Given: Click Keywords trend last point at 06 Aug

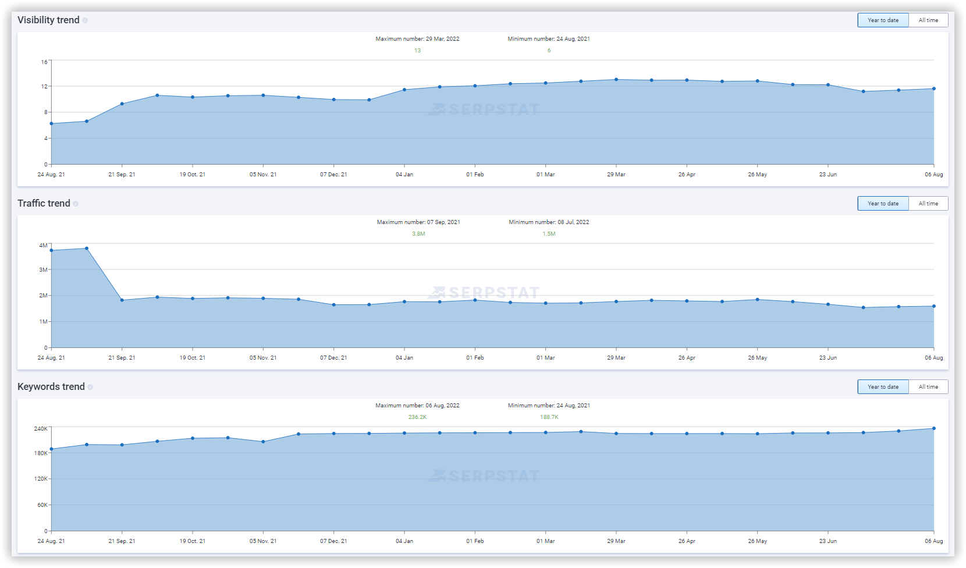Looking at the screenshot, I should 934,428.
